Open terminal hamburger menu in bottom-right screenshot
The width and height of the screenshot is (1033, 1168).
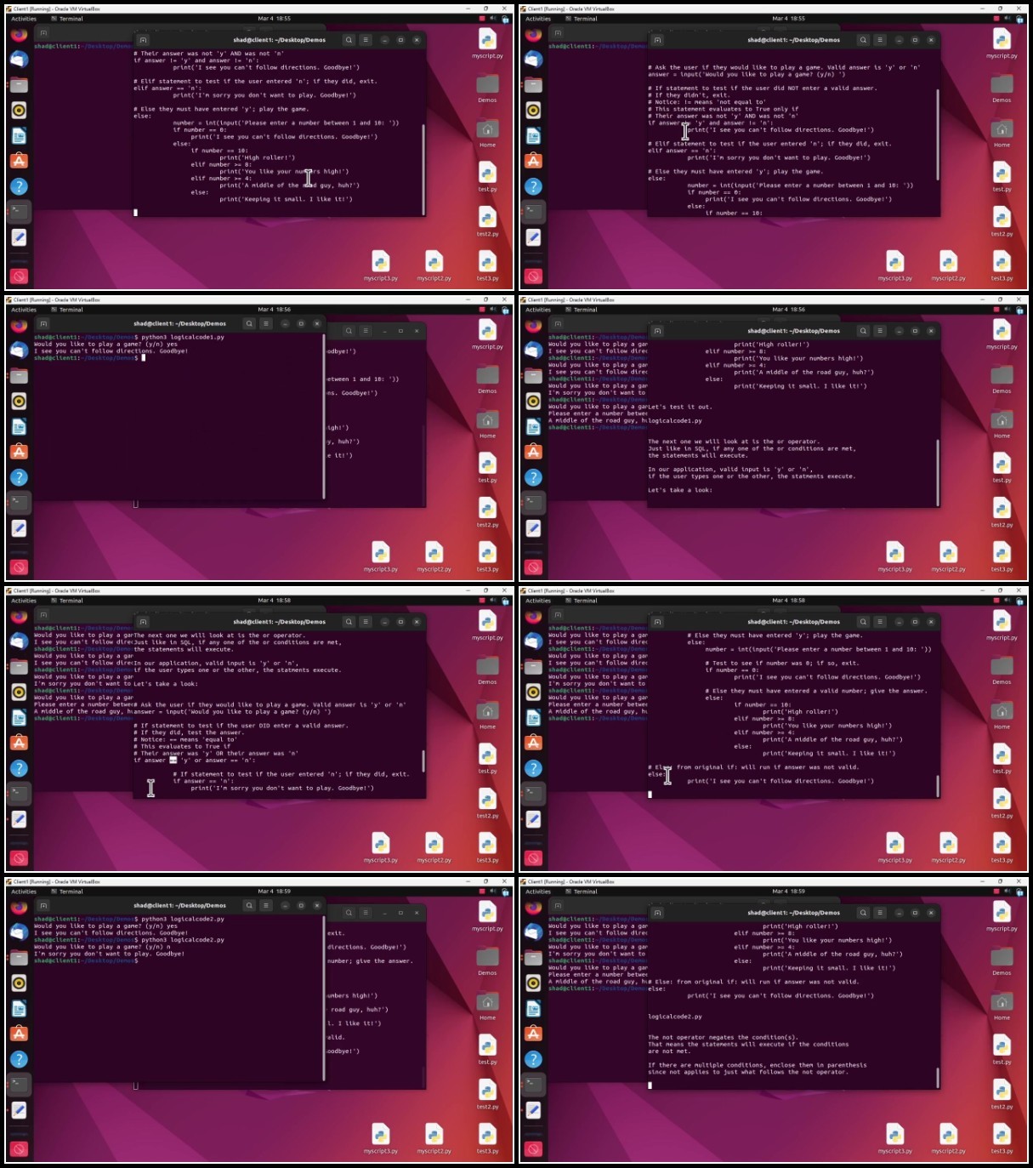(880, 913)
